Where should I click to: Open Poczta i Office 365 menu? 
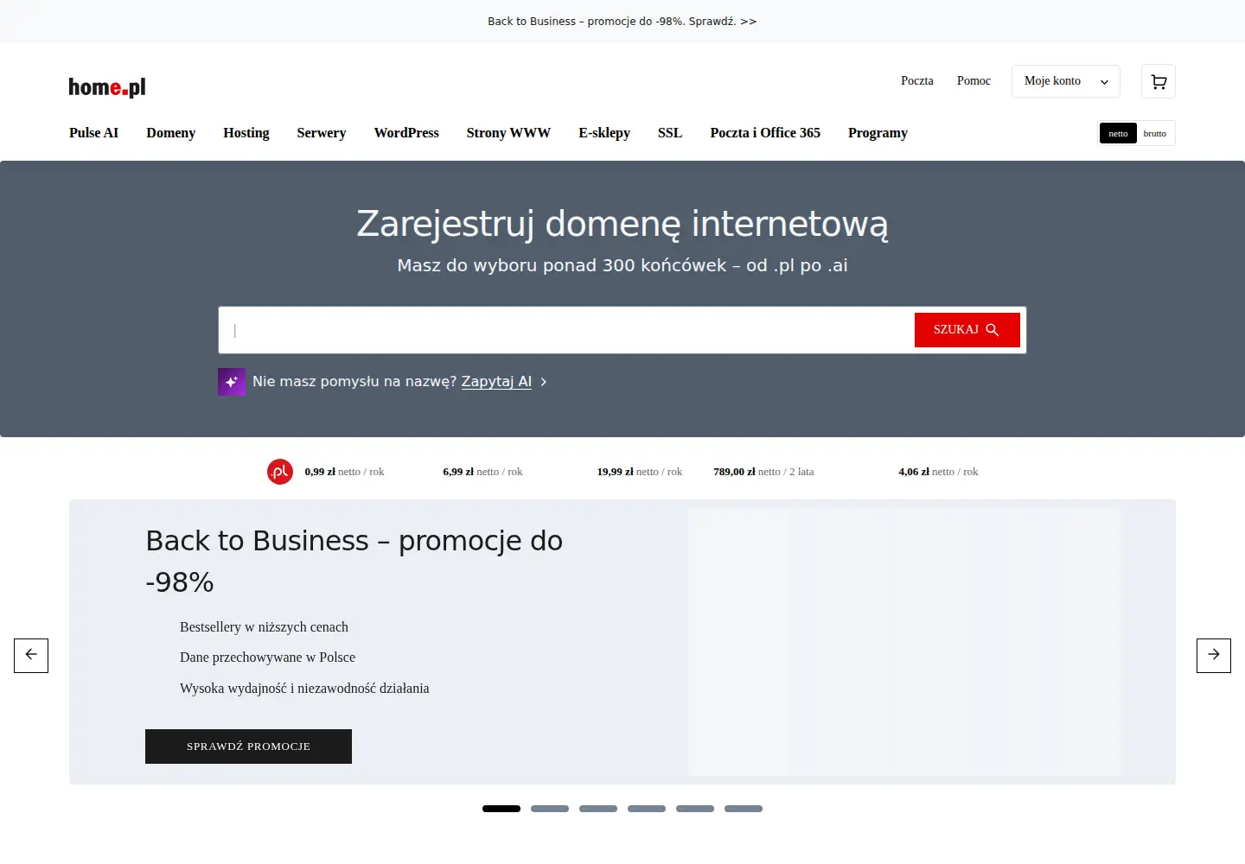tap(765, 133)
